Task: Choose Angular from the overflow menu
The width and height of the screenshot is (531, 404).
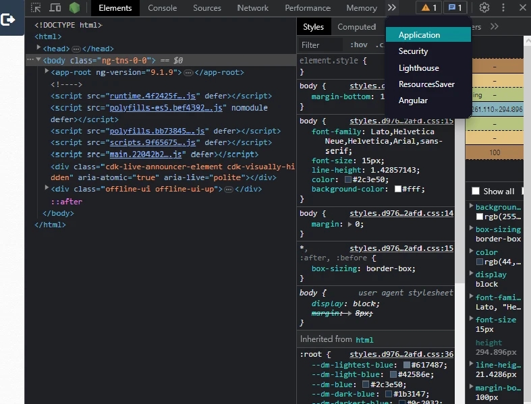Action: coord(428,100)
